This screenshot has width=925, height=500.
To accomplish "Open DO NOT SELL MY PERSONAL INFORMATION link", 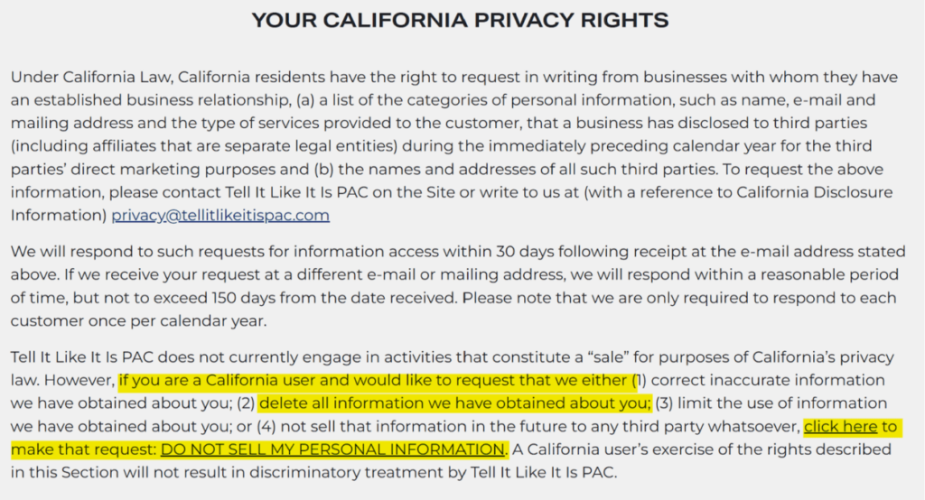I will click(x=332, y=449).
